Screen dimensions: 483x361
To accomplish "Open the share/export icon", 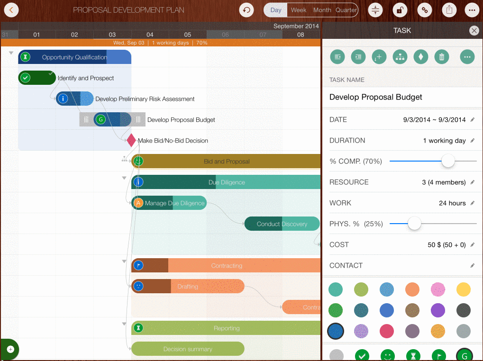I will (x=449, y=10).
